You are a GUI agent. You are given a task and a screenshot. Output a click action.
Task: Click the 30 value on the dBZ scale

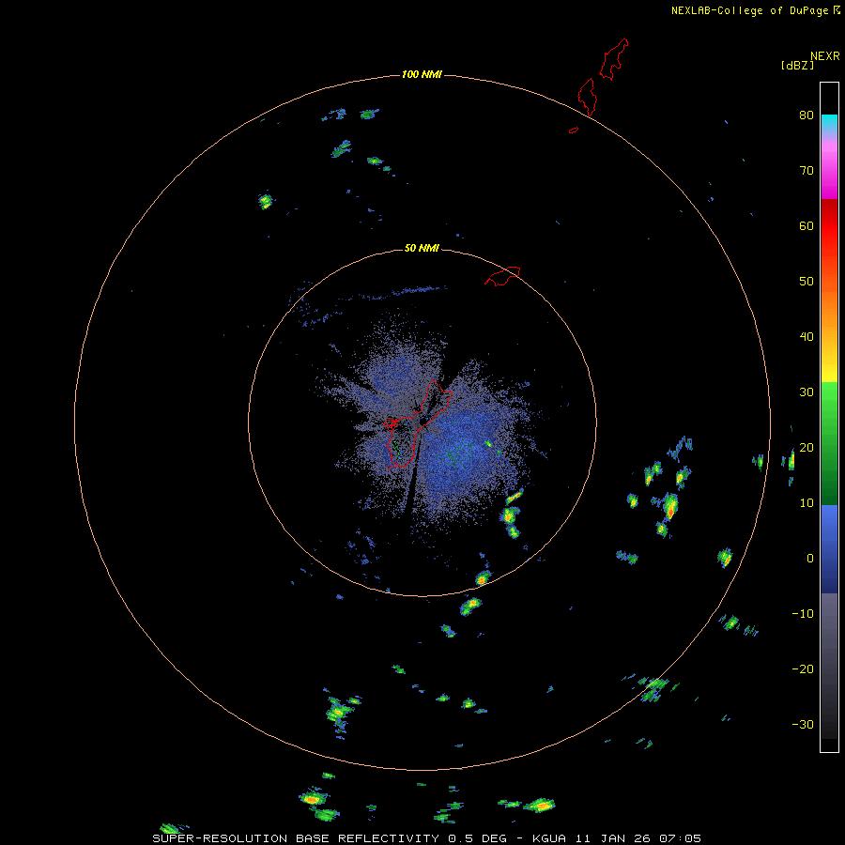coord(807,392)
